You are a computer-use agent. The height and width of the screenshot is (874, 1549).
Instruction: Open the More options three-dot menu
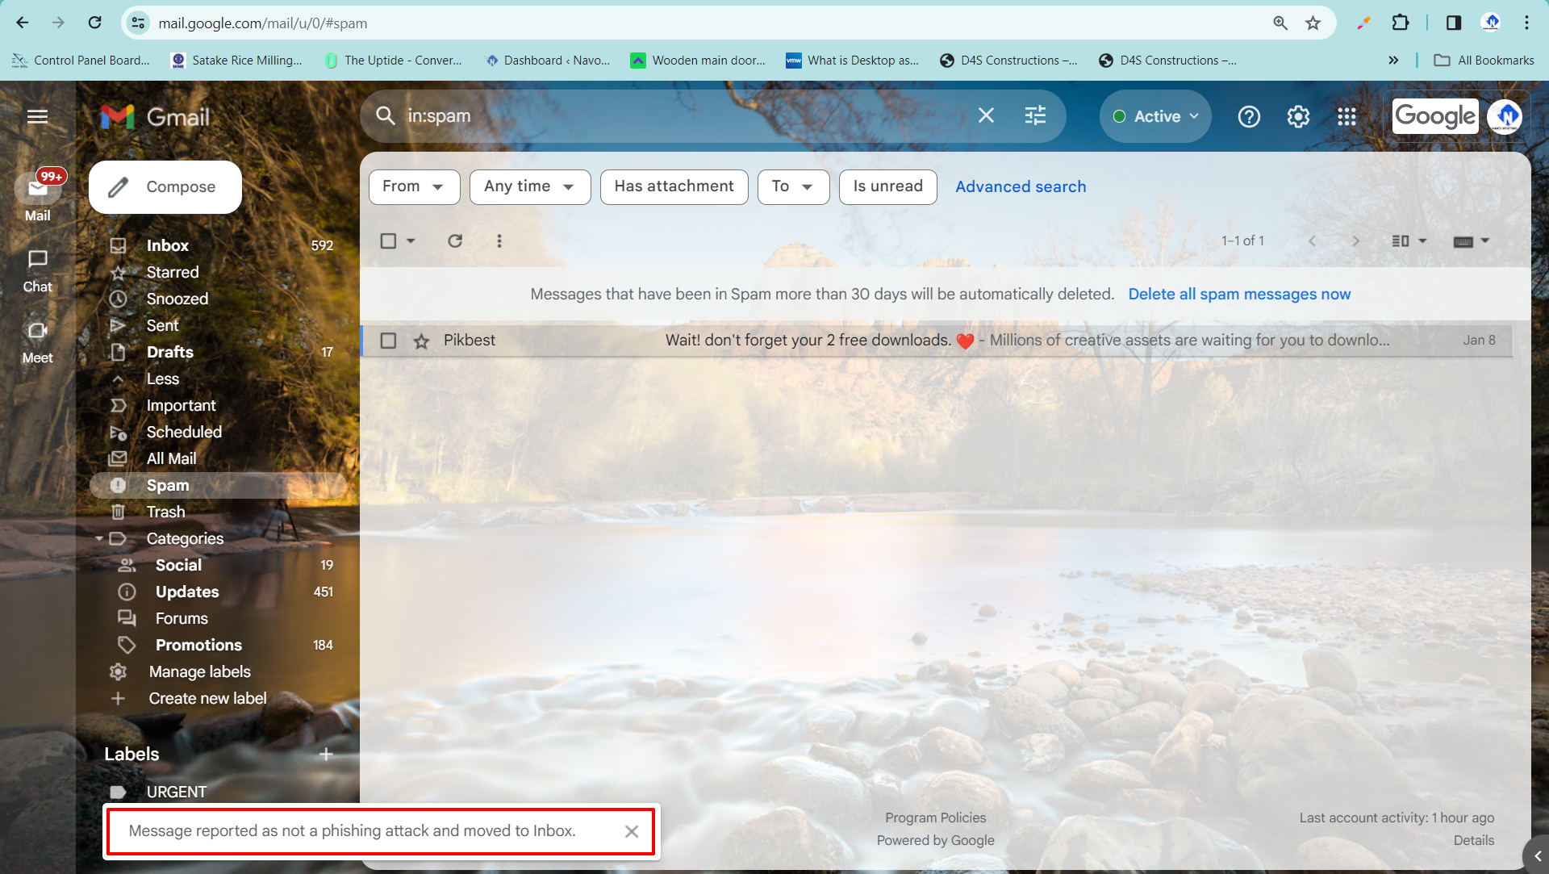499,240
